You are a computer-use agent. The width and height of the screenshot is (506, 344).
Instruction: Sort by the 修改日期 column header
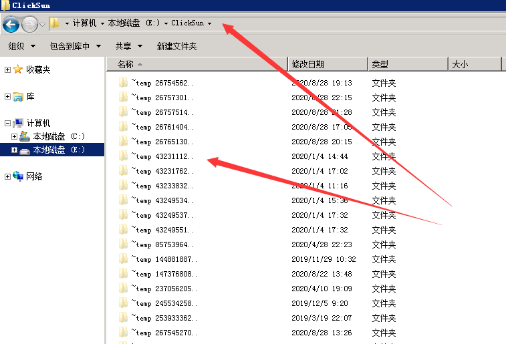pyautogui.click(x=328, y=64)
